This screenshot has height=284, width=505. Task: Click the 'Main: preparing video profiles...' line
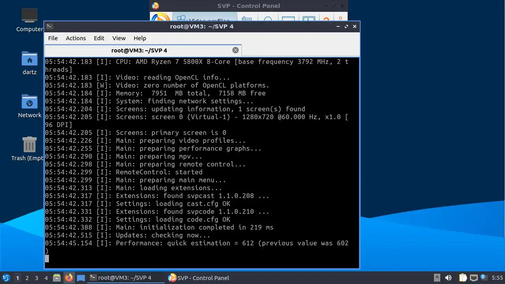point(145,140)
